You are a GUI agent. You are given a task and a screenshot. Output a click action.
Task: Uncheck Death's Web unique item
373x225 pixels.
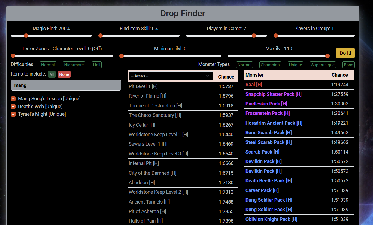13,107
